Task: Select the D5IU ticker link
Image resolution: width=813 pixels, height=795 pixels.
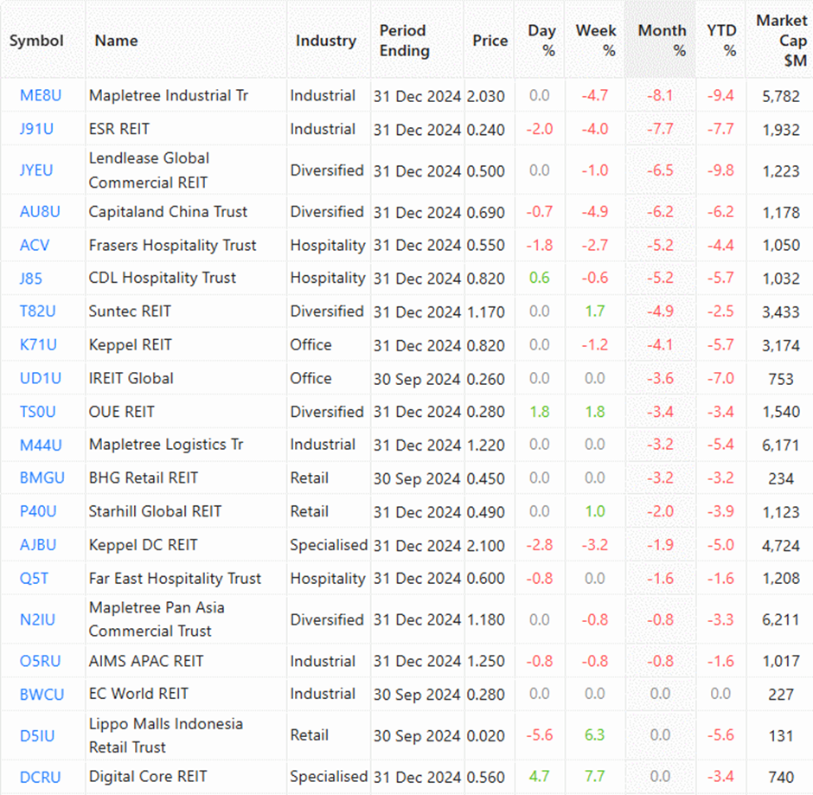Action: pyautogui.click(x=37, y=736)
